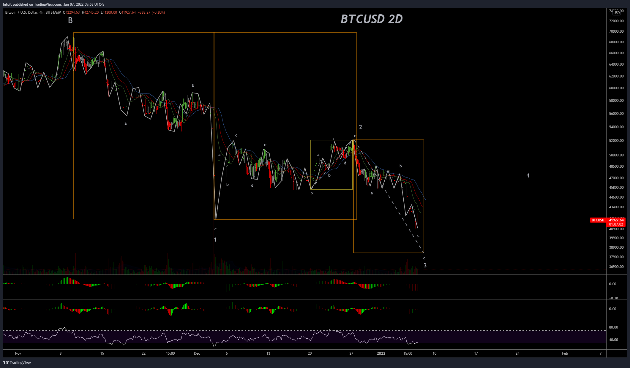Click the Dec label on time axis
The height and width of the screenshot is (368, 630).
[x=197, y=353]
